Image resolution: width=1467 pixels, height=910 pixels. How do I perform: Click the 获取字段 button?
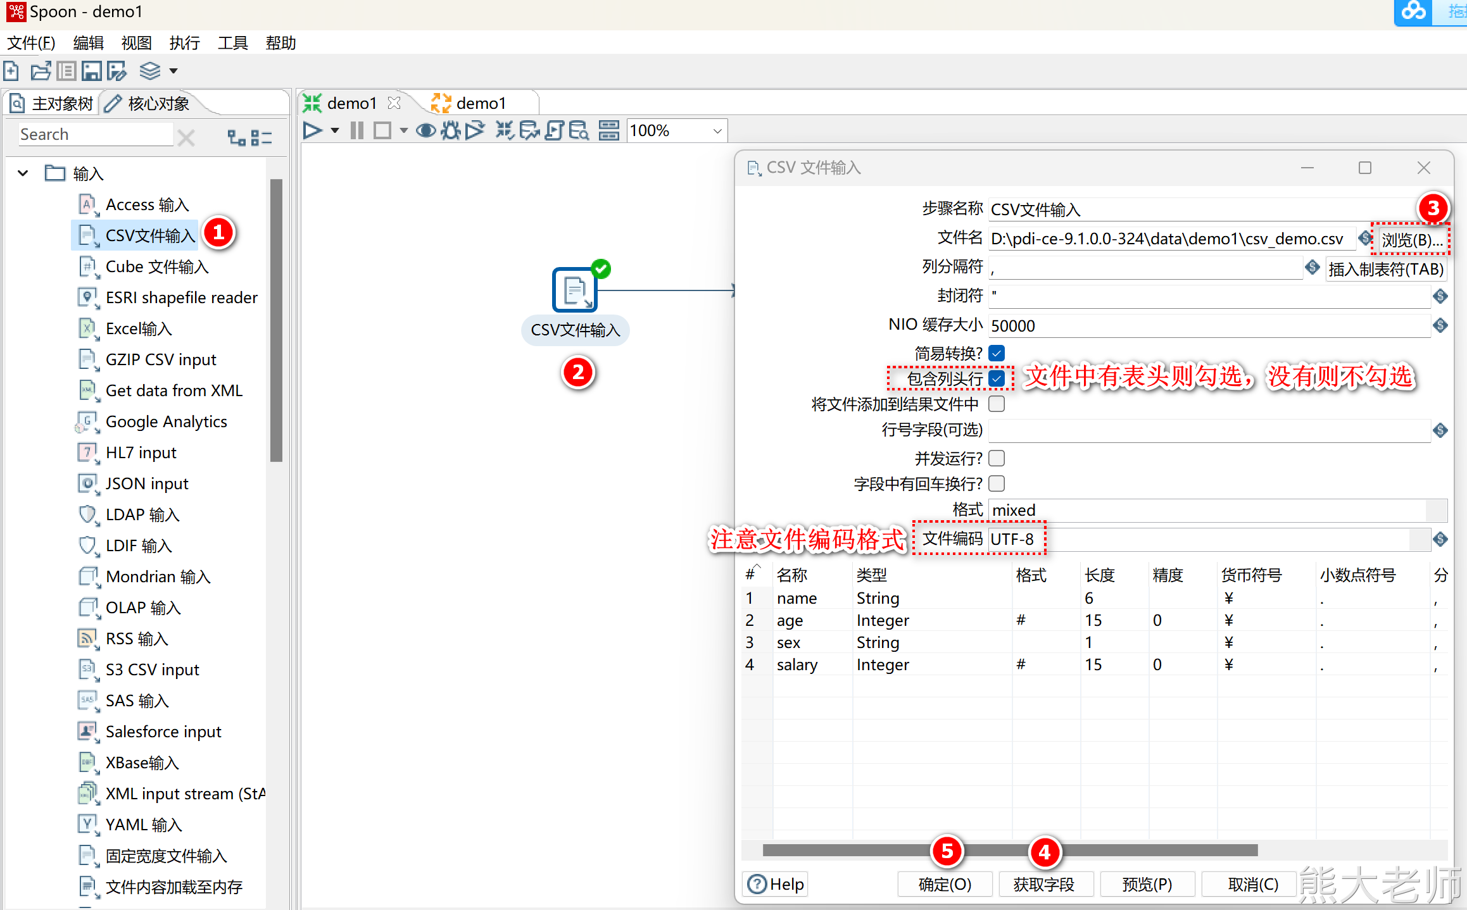(1045, 884)
